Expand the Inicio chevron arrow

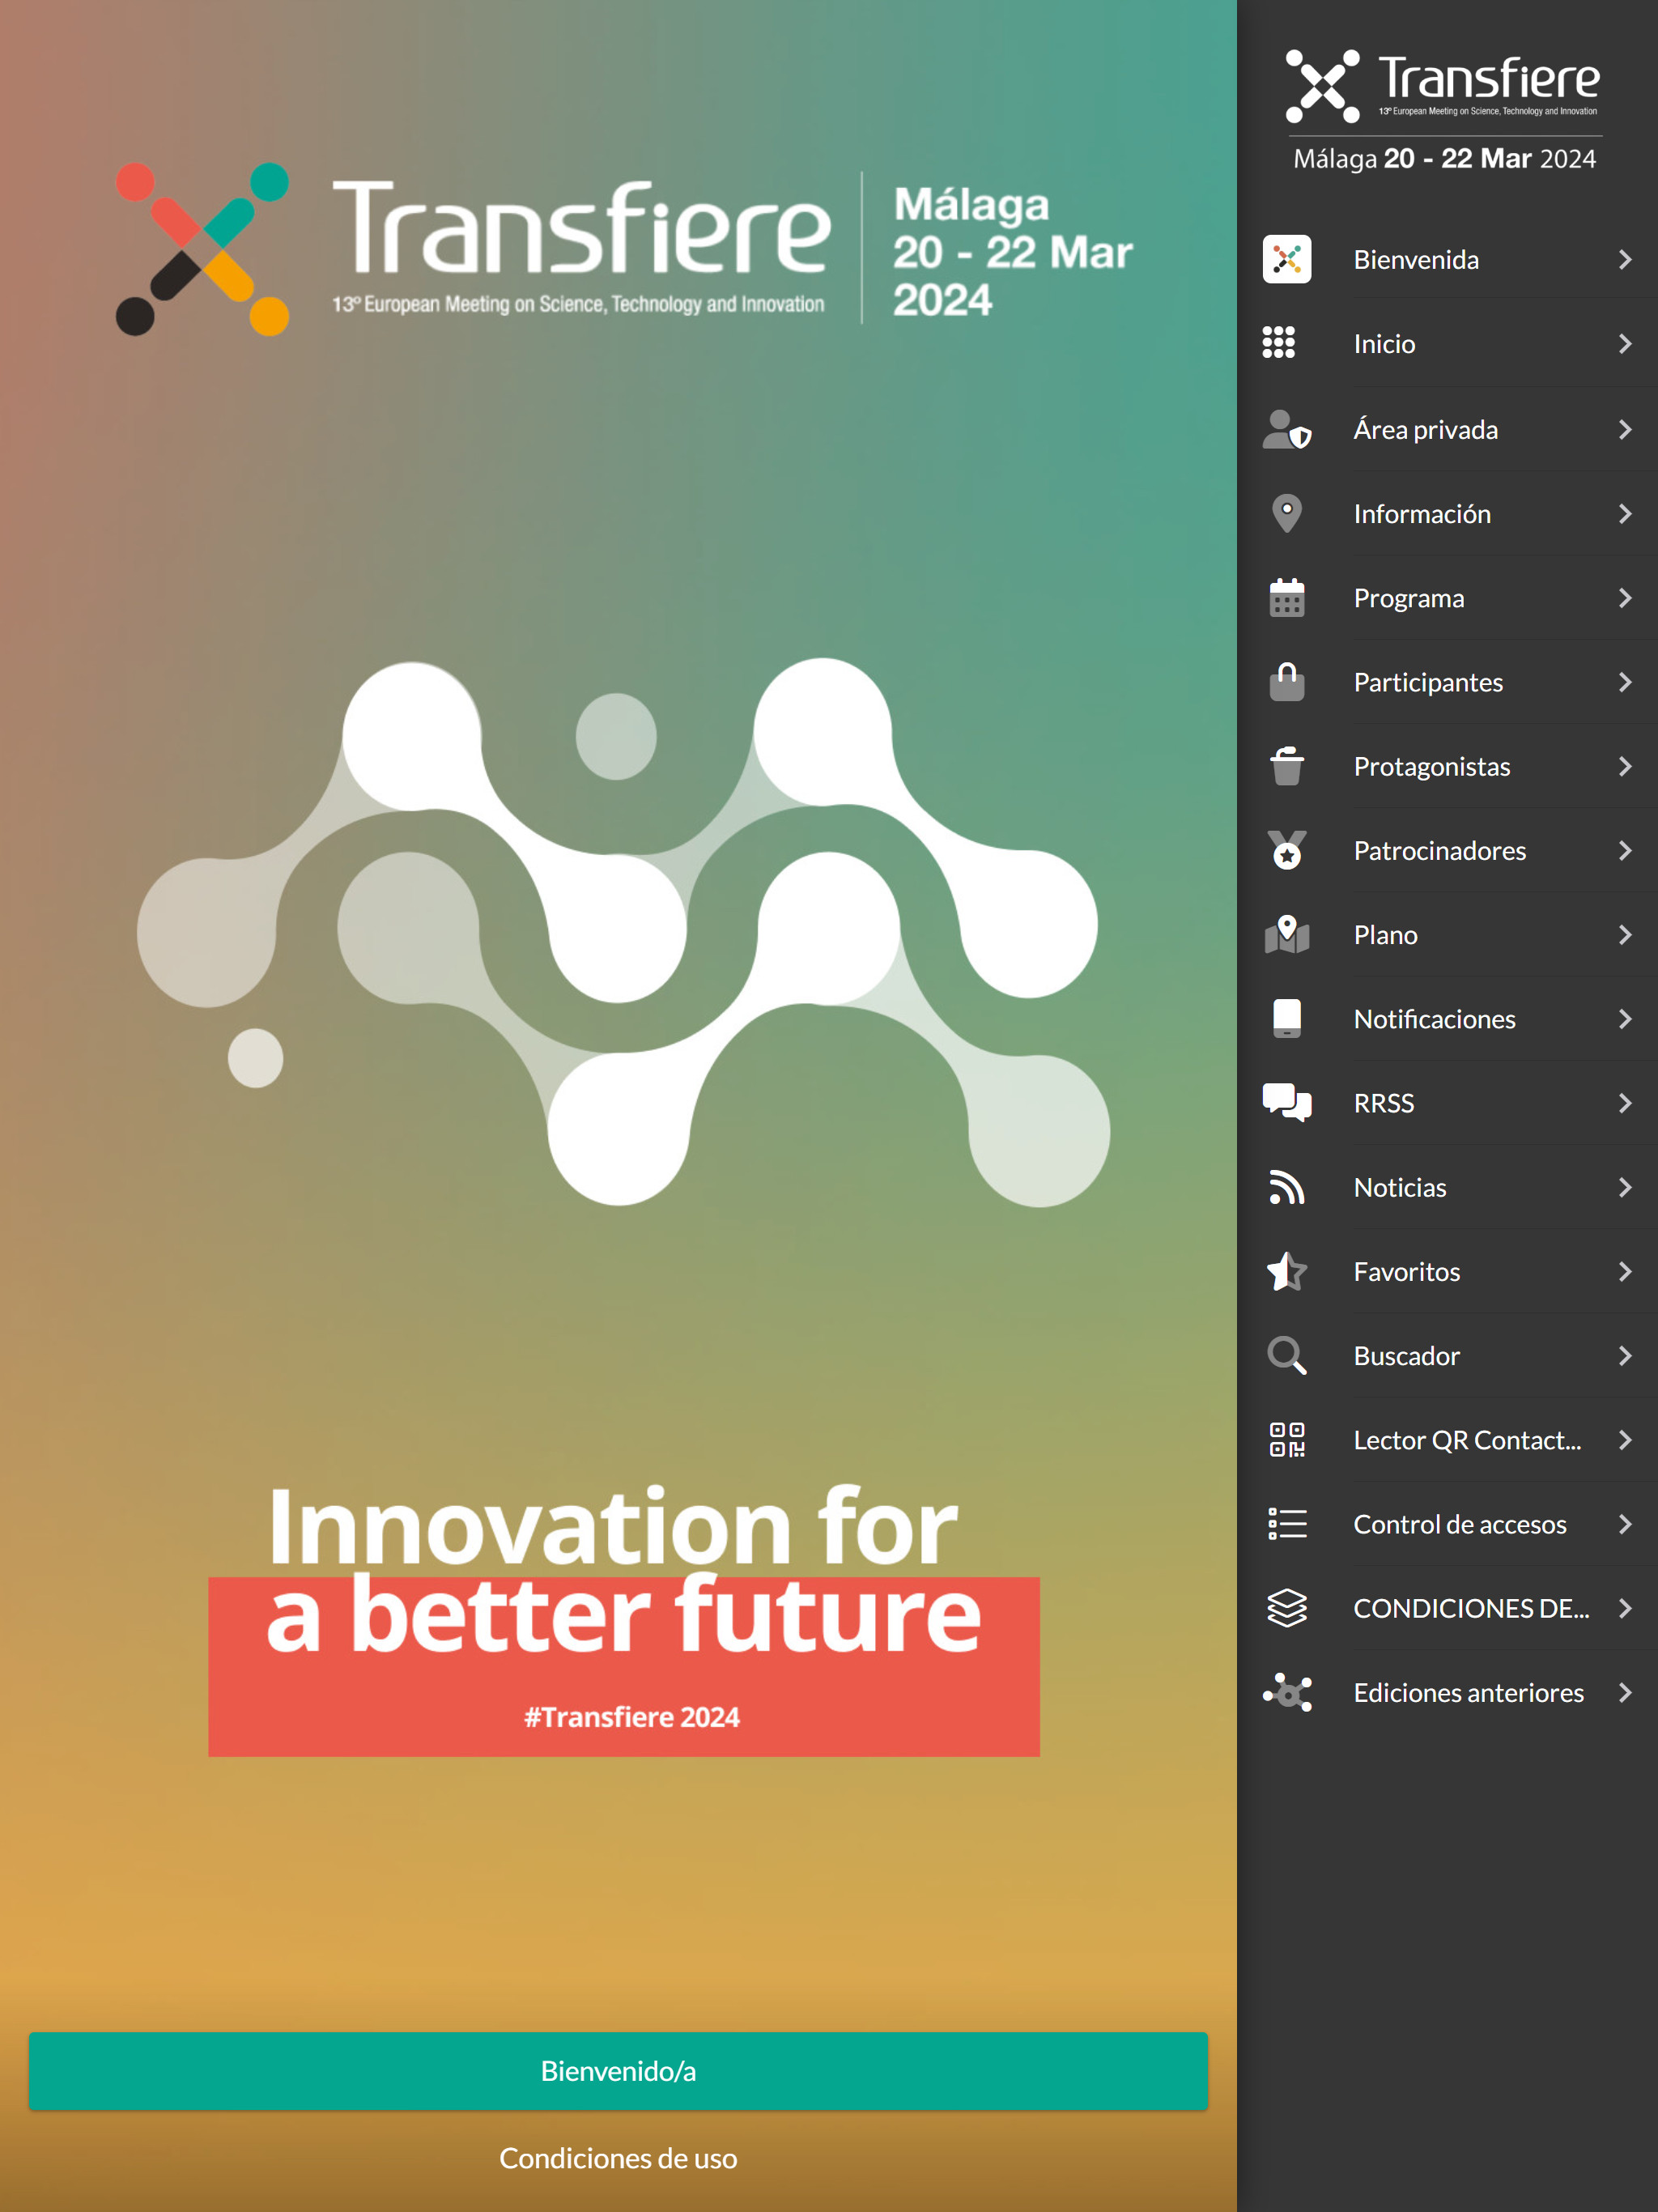(x=1624, y=343)
